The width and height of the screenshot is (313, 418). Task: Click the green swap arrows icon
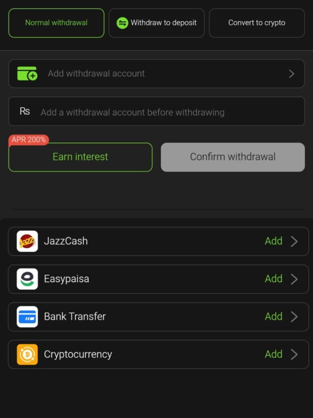point(122,23)
